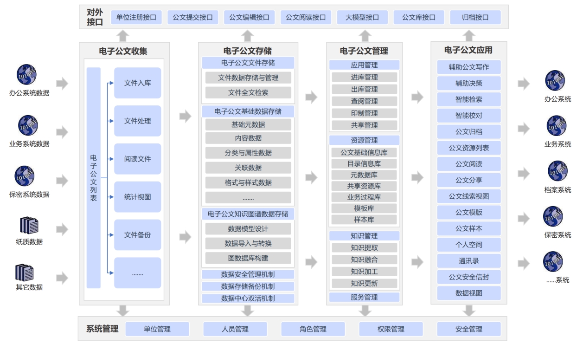Click 智能校对 block
Screen dimensions: 583x344
click(469, 116)
